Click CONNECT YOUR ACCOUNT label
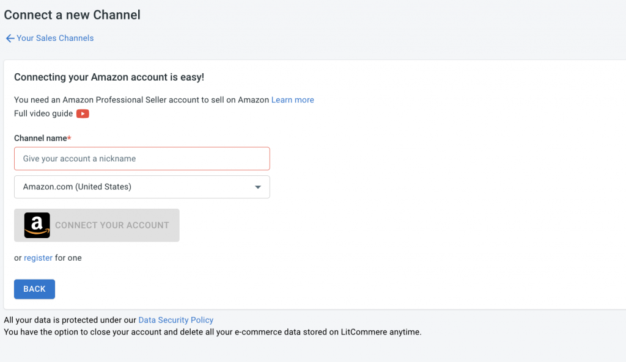This screenshot has width=626, height=362. pos(112,225)
